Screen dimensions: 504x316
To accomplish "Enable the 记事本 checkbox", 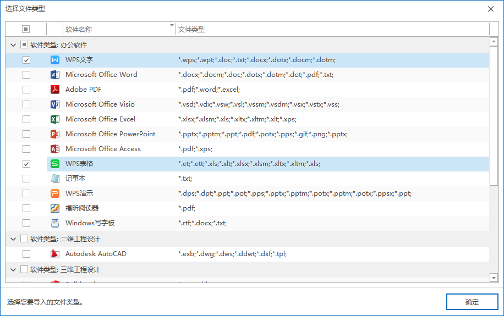I will [26, 179].
